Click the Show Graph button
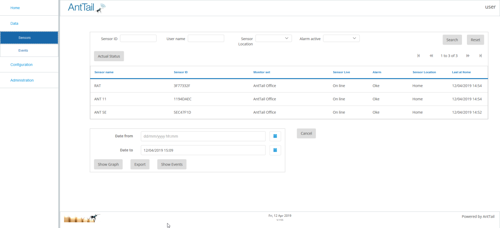500x228 pixels. coord(108,164)
